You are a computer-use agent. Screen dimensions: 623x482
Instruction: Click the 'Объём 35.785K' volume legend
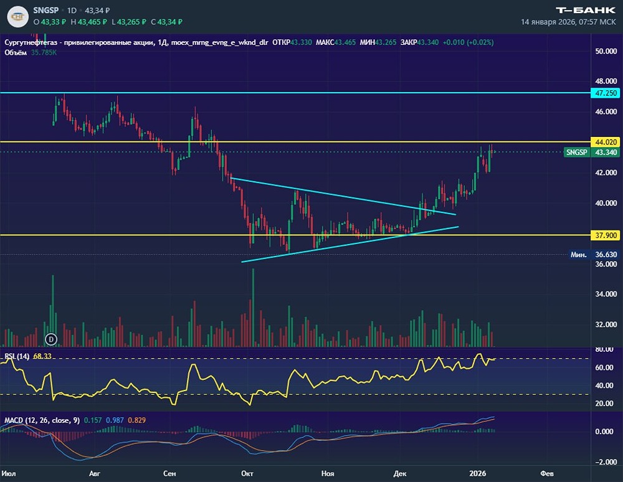pyautogui.click(x=31, y=52)
